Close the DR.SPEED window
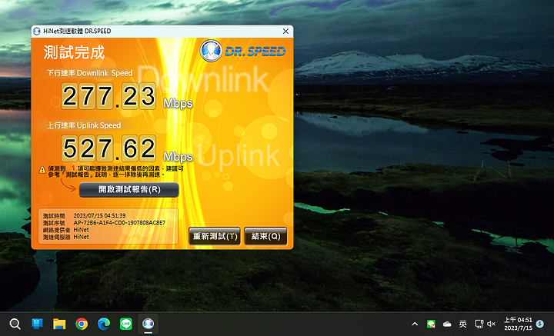Viewport: 554px width, 336px height. click(285, 32)
